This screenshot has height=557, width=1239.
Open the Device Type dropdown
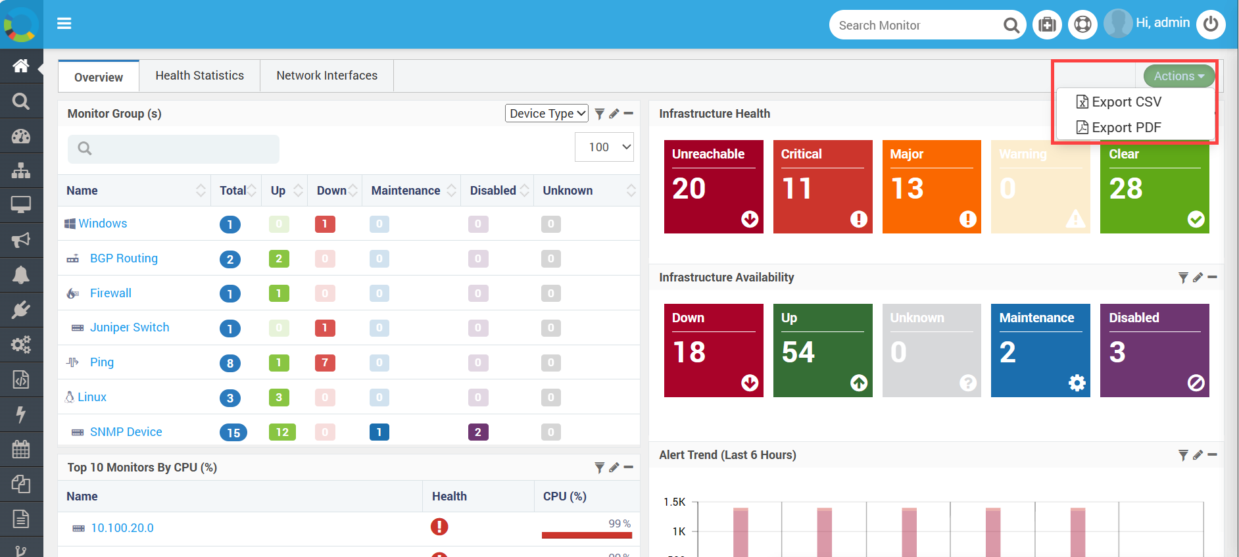tap(547, 114)
